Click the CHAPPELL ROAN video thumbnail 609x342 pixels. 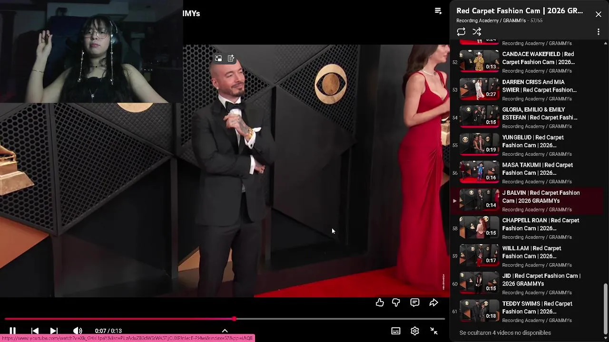tap(480, 227)
